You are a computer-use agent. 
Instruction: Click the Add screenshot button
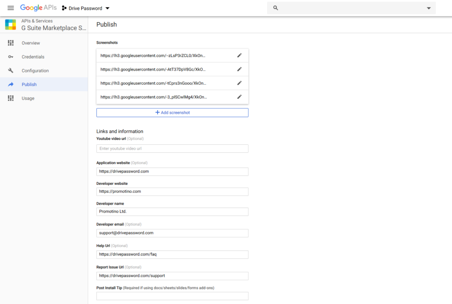tap(173, 113)
